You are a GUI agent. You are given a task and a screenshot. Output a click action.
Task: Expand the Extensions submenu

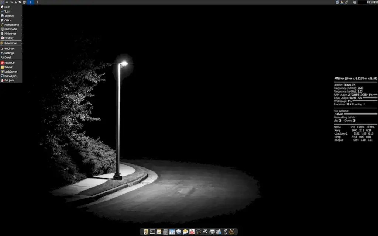click(11, 44)
